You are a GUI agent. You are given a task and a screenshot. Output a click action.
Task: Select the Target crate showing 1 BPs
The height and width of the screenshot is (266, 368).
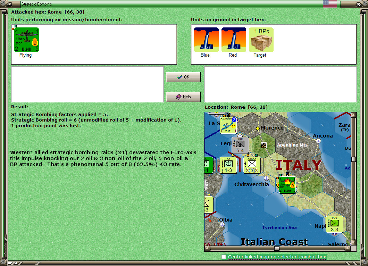[x=261, y=39]
